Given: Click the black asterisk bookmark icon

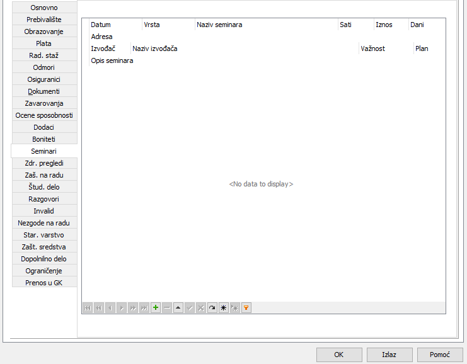Looking at the screenshot, I should [224, 308].
